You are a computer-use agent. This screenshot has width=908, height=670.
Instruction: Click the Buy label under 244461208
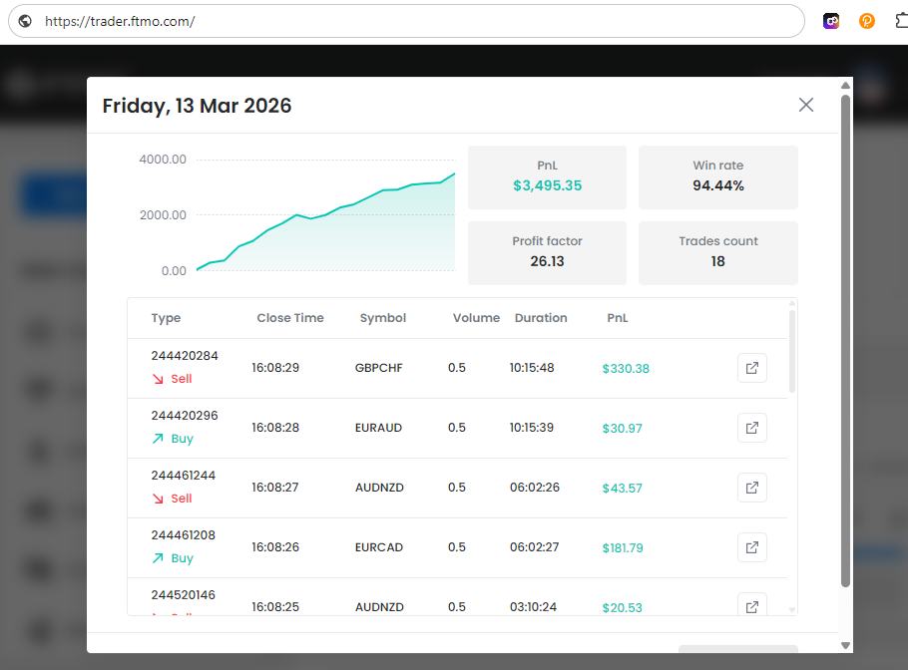click(x=182, y=558)
